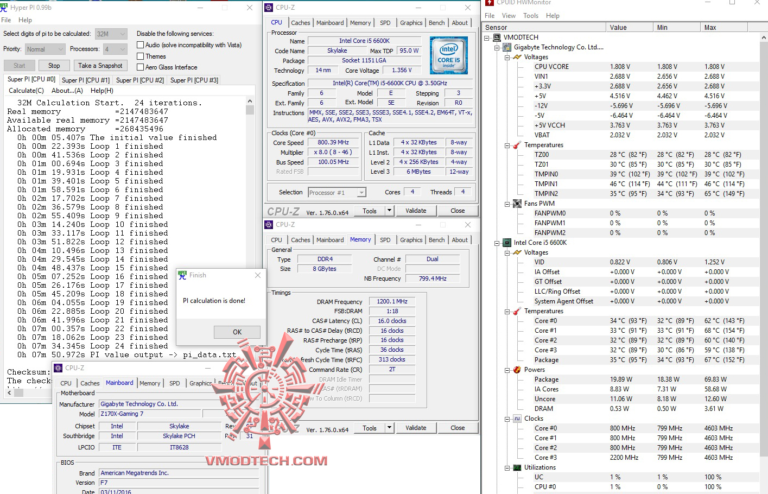Select the Gigabyte Technology motherboard icon in HWMonitor
The image size is (768, 494).
[507, 47]
